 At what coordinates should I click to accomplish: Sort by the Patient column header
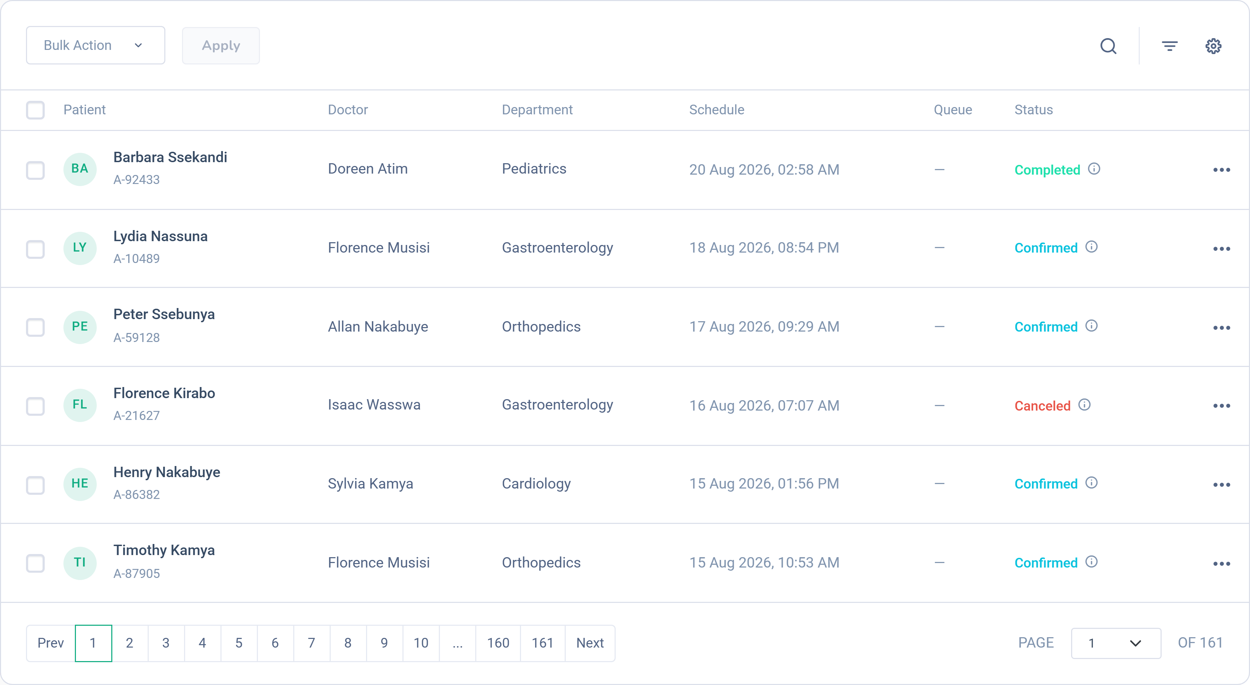(85, 109)
